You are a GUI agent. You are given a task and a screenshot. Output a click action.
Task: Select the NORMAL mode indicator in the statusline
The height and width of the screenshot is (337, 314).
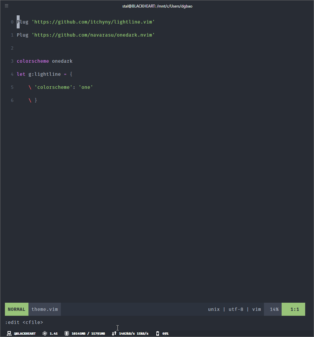tap(16, 309)
